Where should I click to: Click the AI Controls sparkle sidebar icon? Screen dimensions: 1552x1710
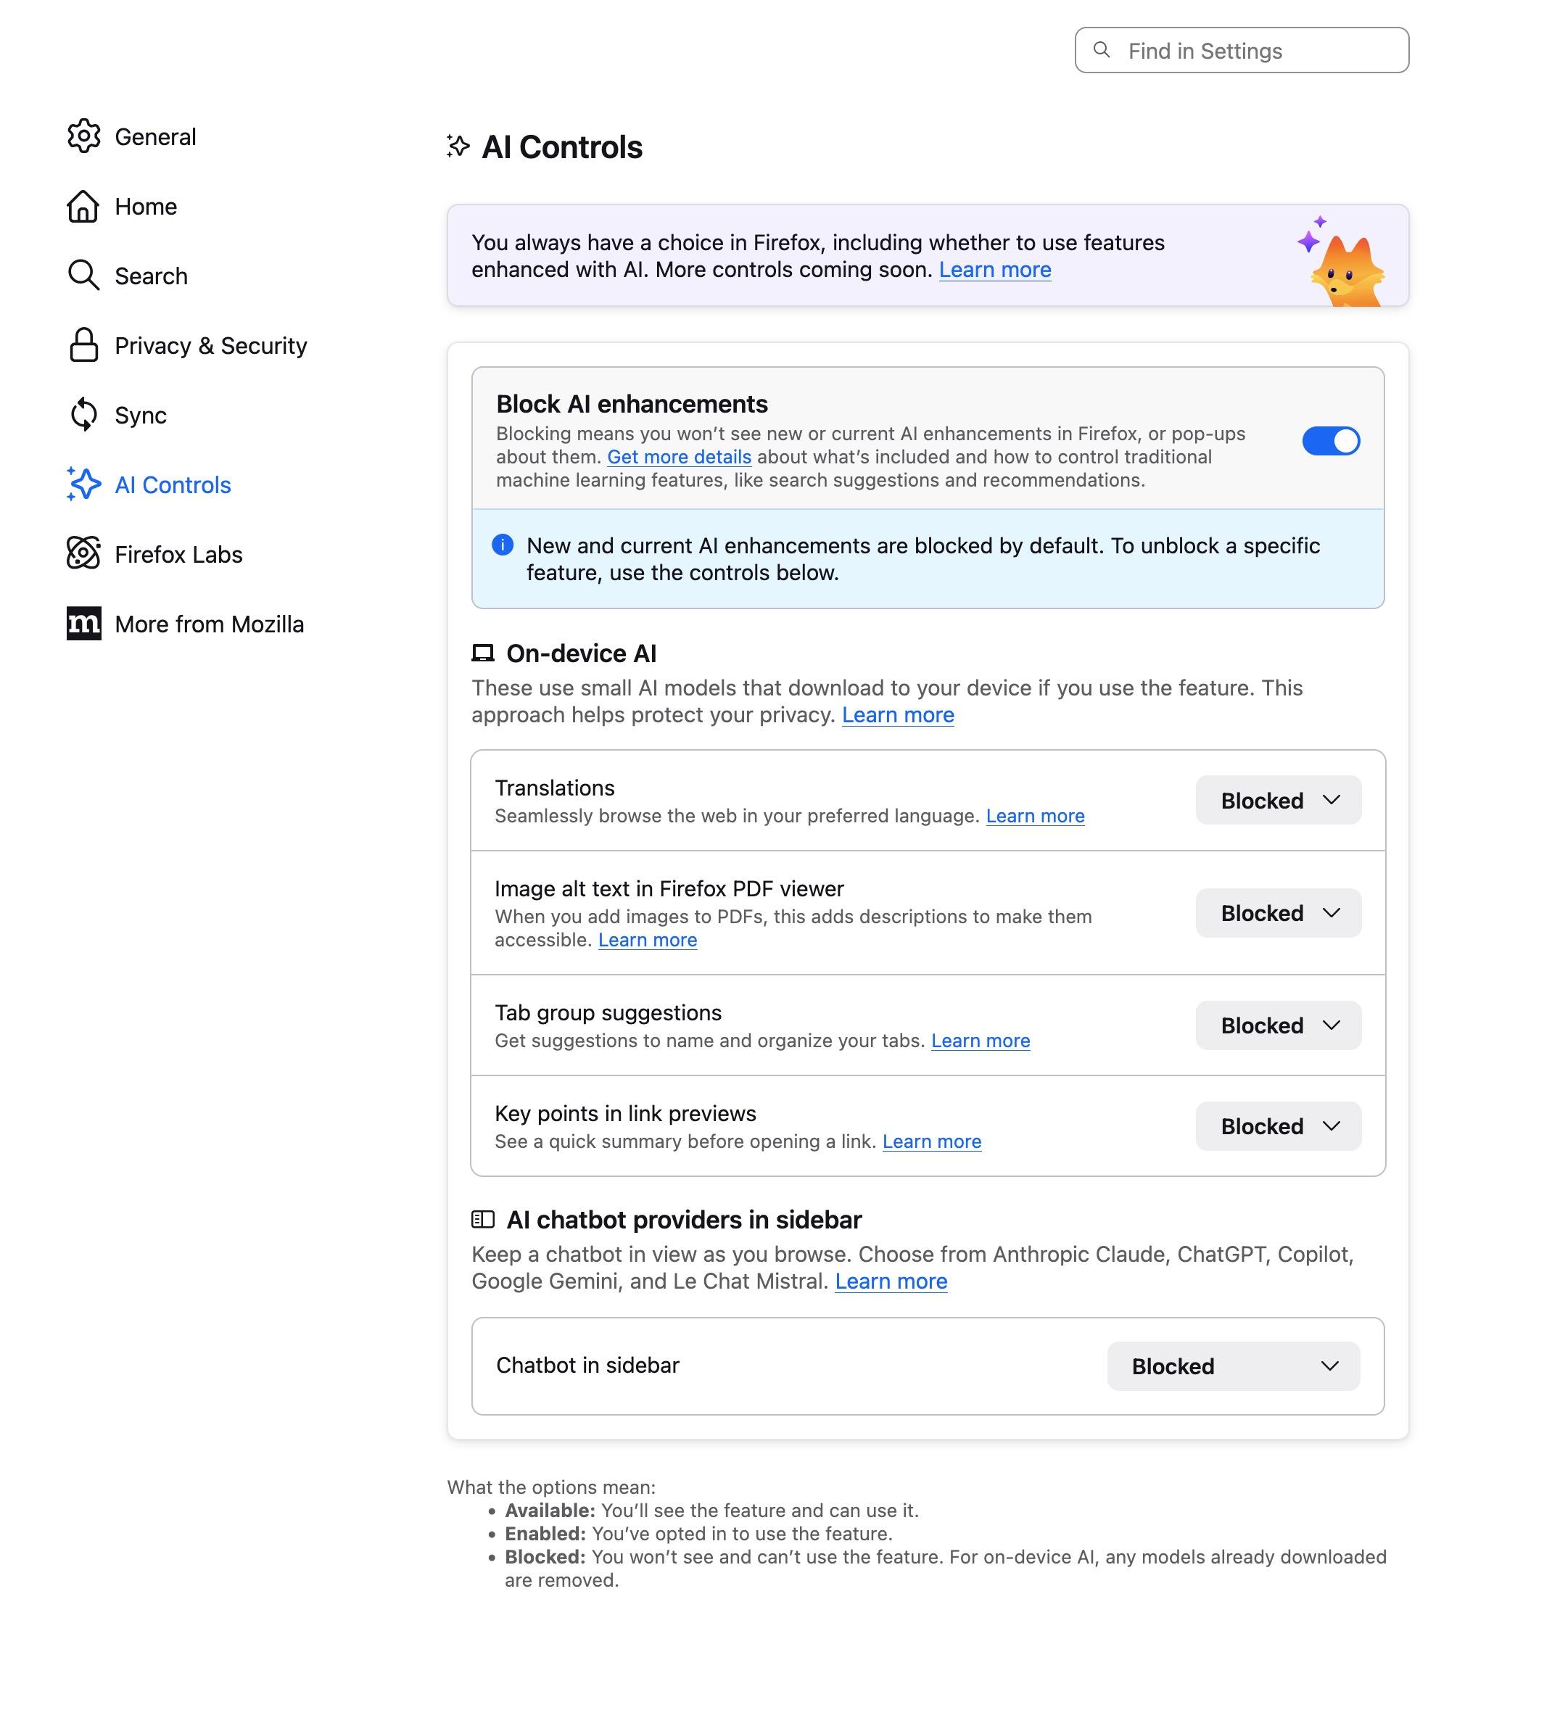tap(83, 484)
